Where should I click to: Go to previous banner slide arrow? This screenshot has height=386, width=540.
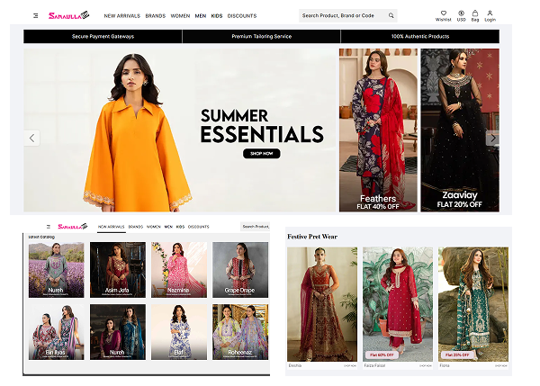(x=32, y=138)
